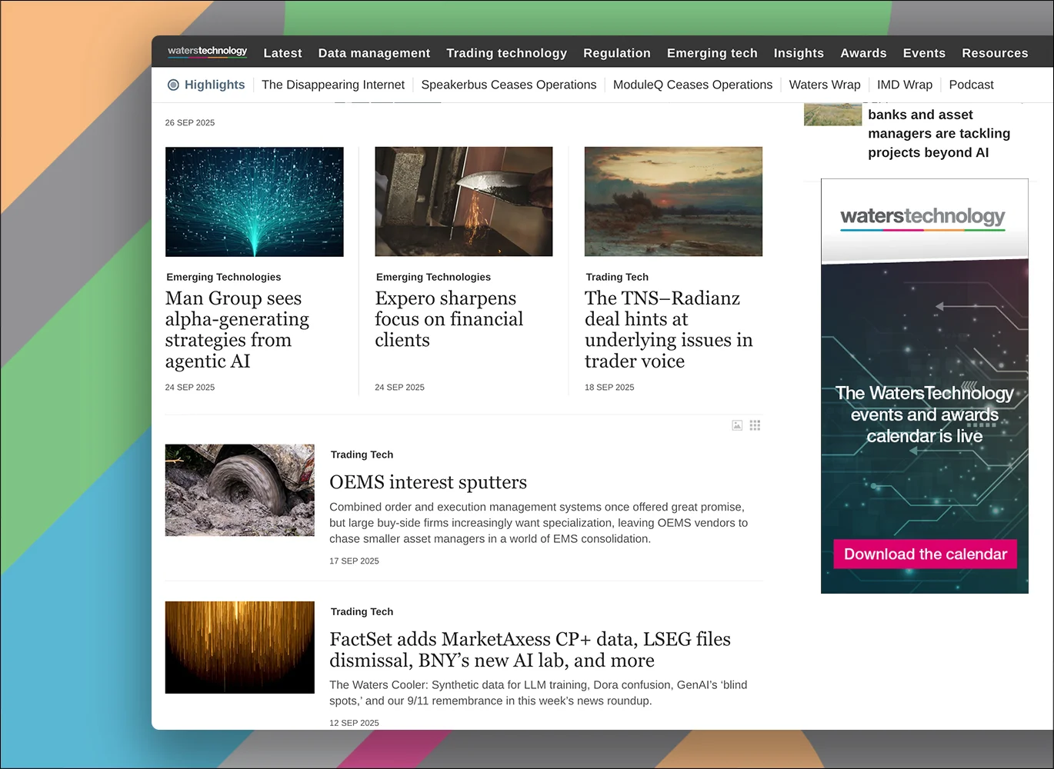This screenshot has width=1054, height=769.
Task: Open the Latest menu item
Action: 282,53
